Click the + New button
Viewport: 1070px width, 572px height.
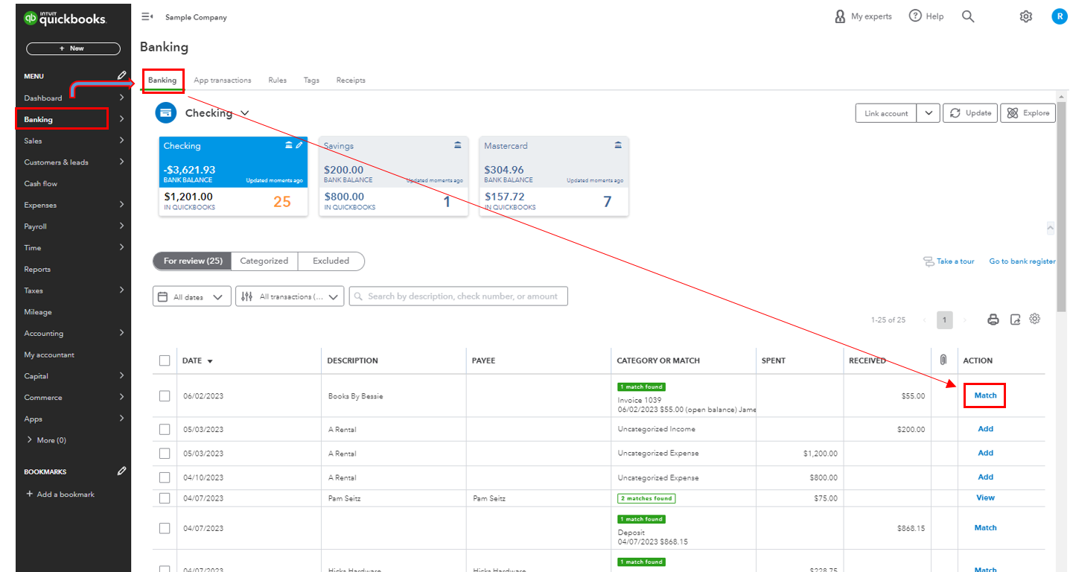click(x=73, y=48)
